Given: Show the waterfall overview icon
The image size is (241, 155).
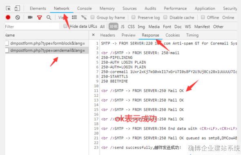Looking at the screenshot, I should point(84,18).
